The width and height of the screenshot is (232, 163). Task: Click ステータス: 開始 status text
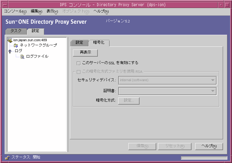coord(26,157)
